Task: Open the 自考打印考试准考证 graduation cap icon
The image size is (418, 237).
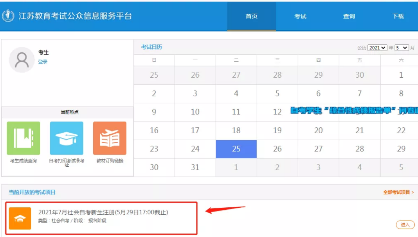Action: pyautogui.click(x=67, y=138)
